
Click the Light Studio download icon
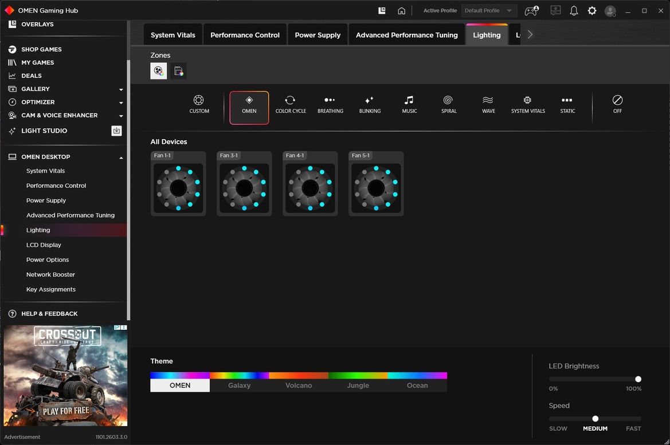click(x=117, y=131)
